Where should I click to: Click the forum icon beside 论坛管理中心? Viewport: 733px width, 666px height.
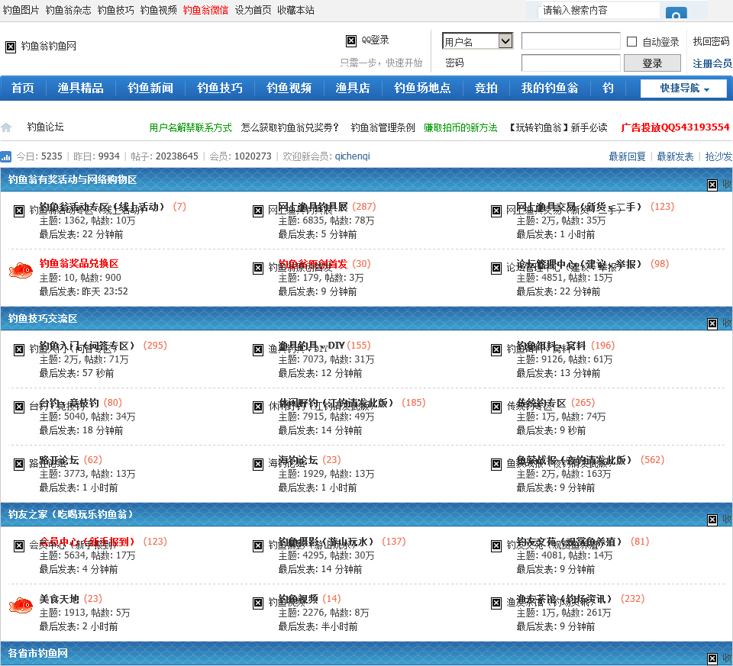tap(496, 268)
